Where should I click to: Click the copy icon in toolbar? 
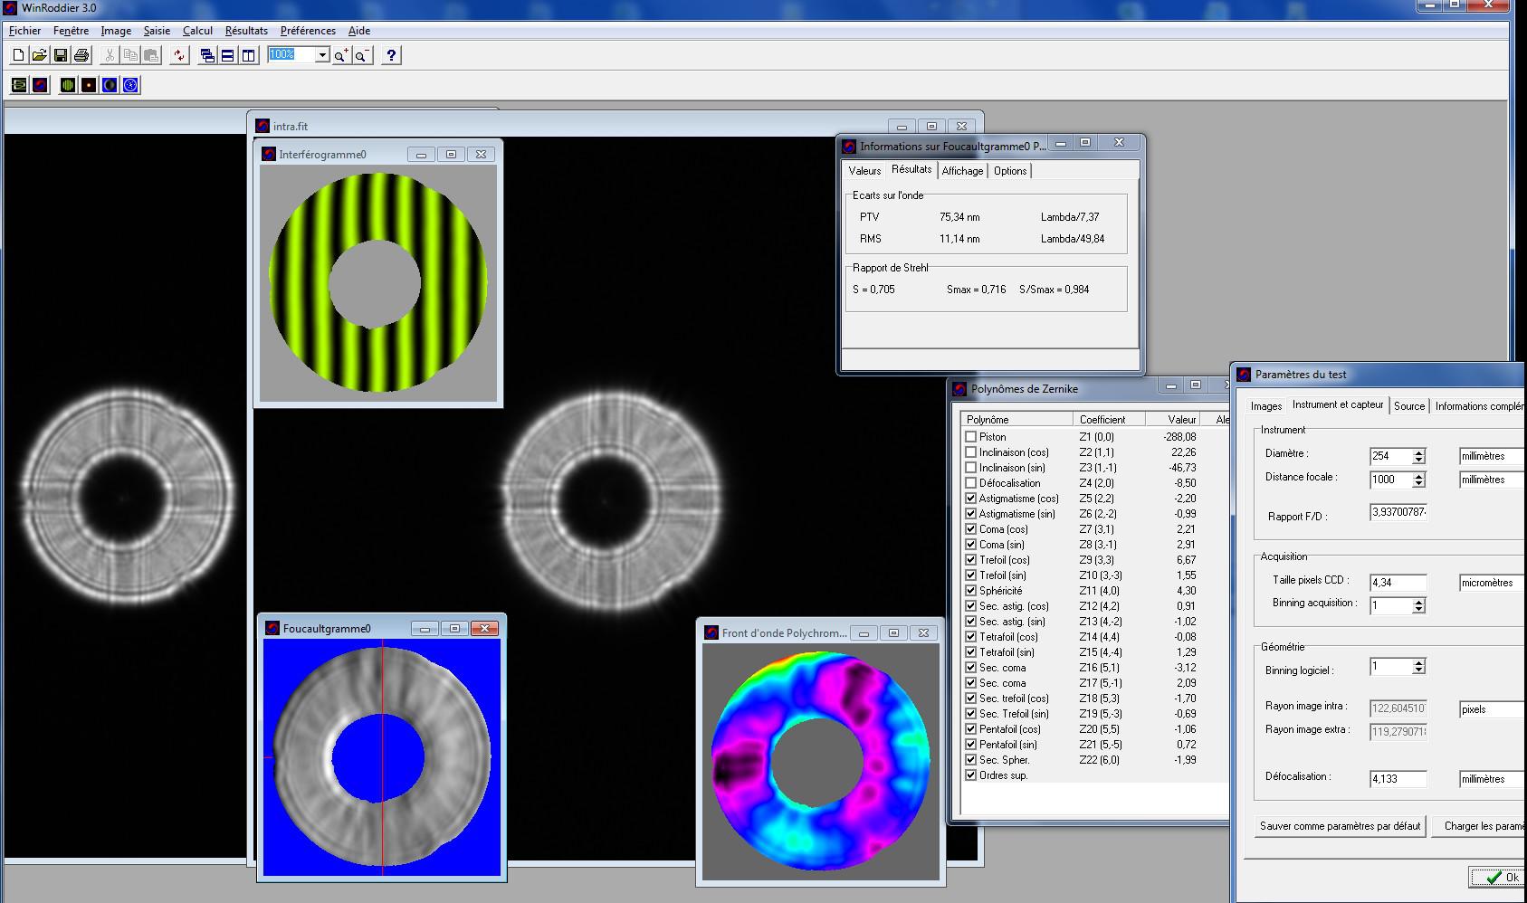pos(130,55)
